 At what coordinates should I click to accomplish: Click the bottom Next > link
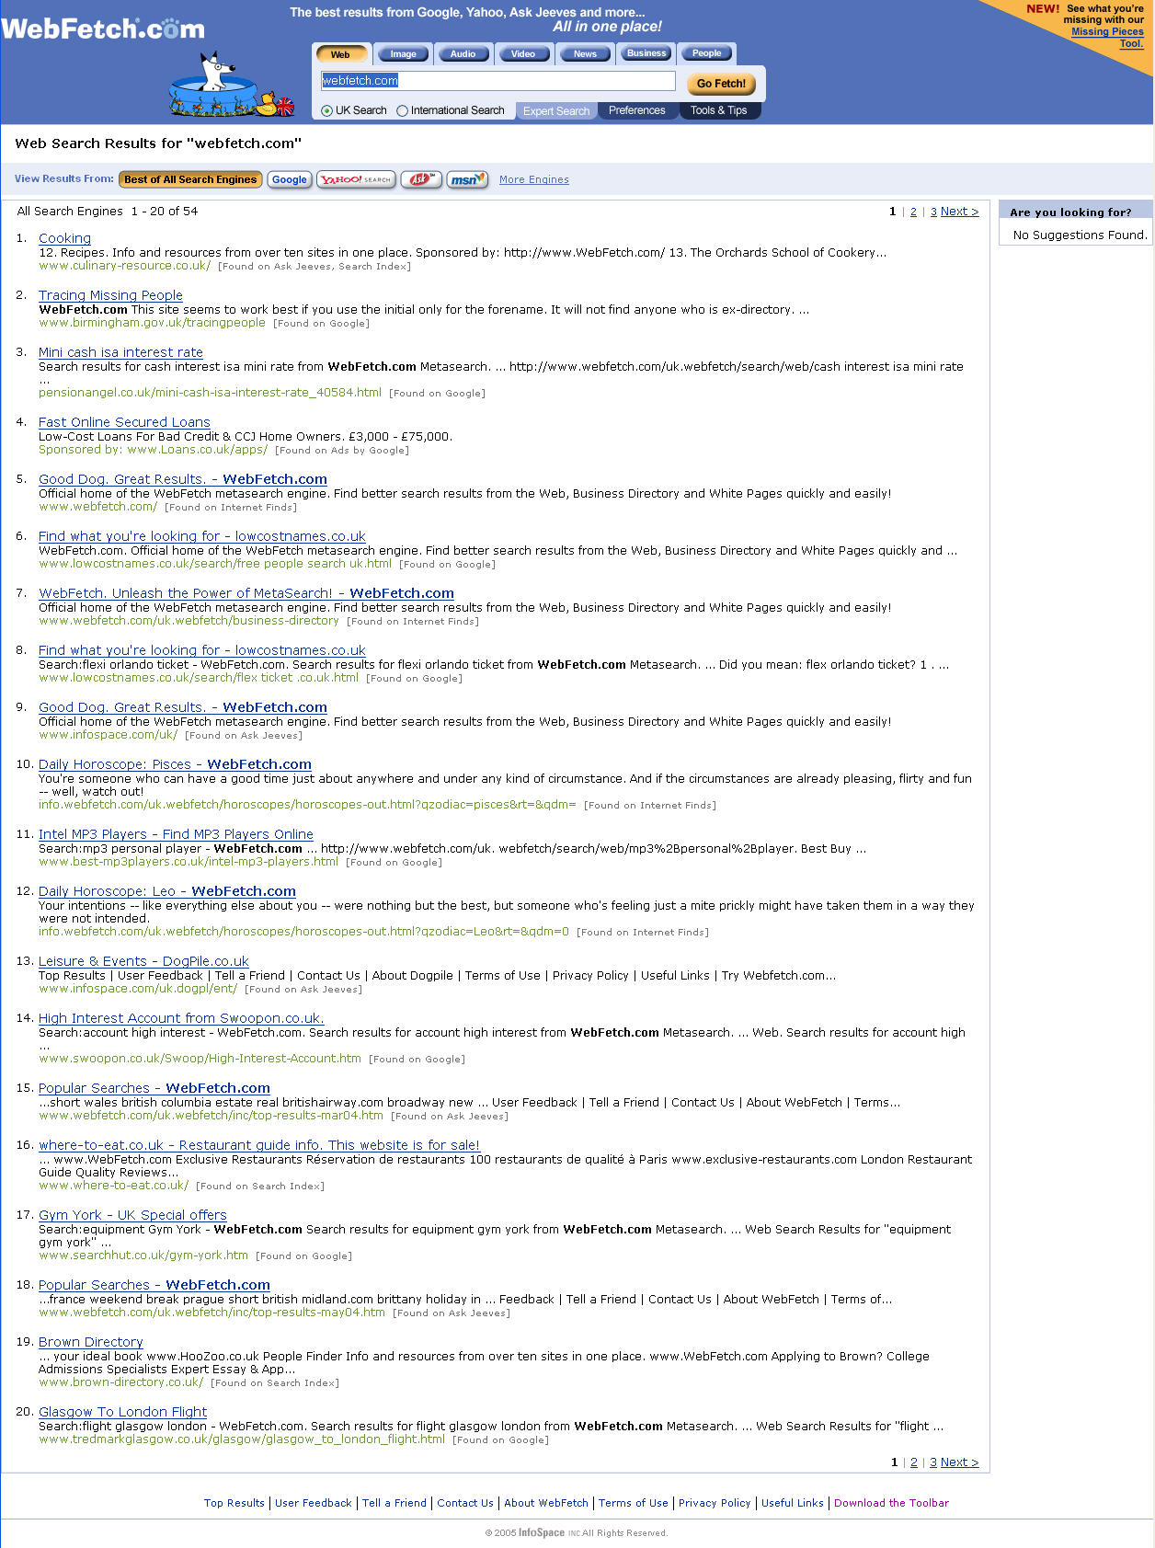pos(959,1462)
